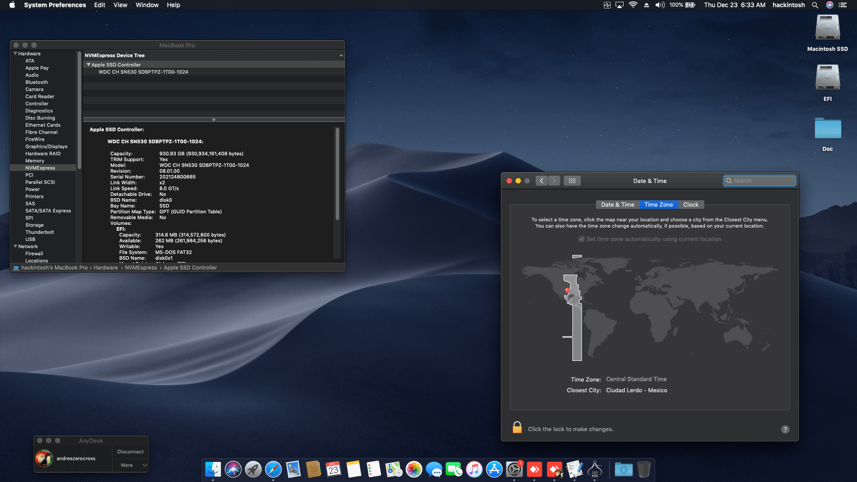Screen dimensions: 857x482
Task: Open the Window menu
Action: 147,5
